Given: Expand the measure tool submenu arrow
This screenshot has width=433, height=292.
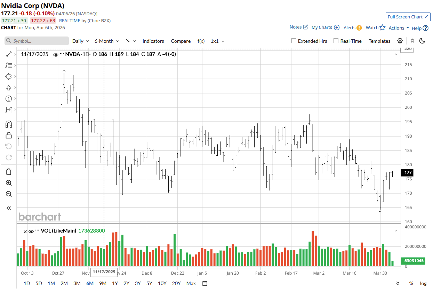Looking at the screenshot, I should (x=15, y=110).
